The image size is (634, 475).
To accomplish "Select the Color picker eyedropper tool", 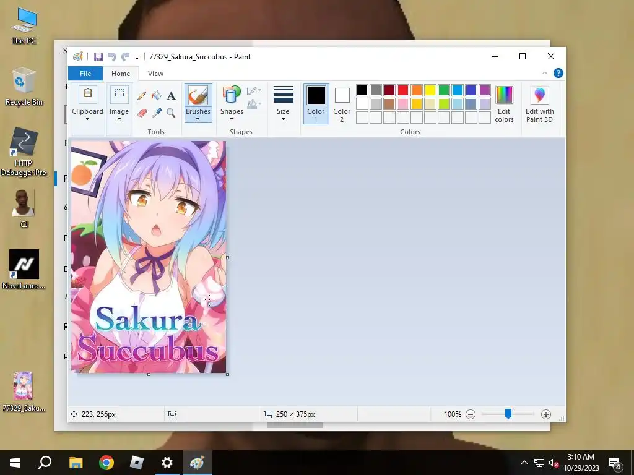I will coord(157,113).
